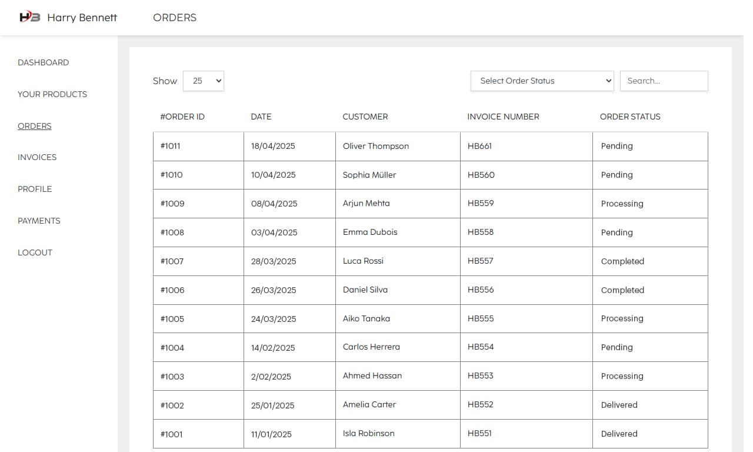Click the ORDER STATUS column header

tap(630, 117)
